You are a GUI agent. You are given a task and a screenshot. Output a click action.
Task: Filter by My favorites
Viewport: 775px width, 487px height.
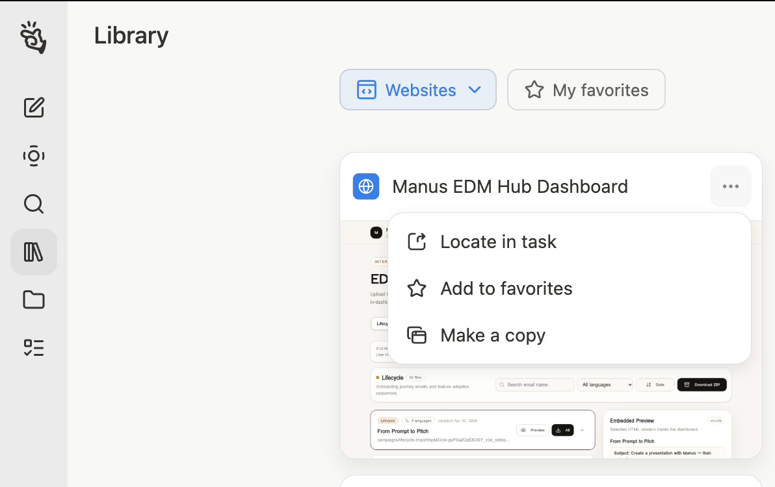[x=586, y=90]
